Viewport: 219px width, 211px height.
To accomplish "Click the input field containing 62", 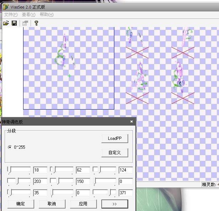I will (x=83, y=170).
